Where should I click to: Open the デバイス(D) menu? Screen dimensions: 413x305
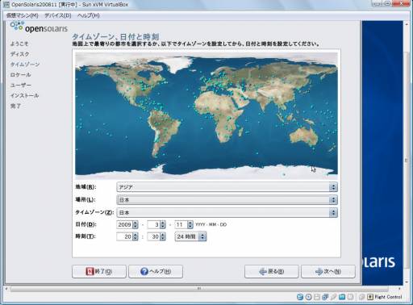click(58, 15)
